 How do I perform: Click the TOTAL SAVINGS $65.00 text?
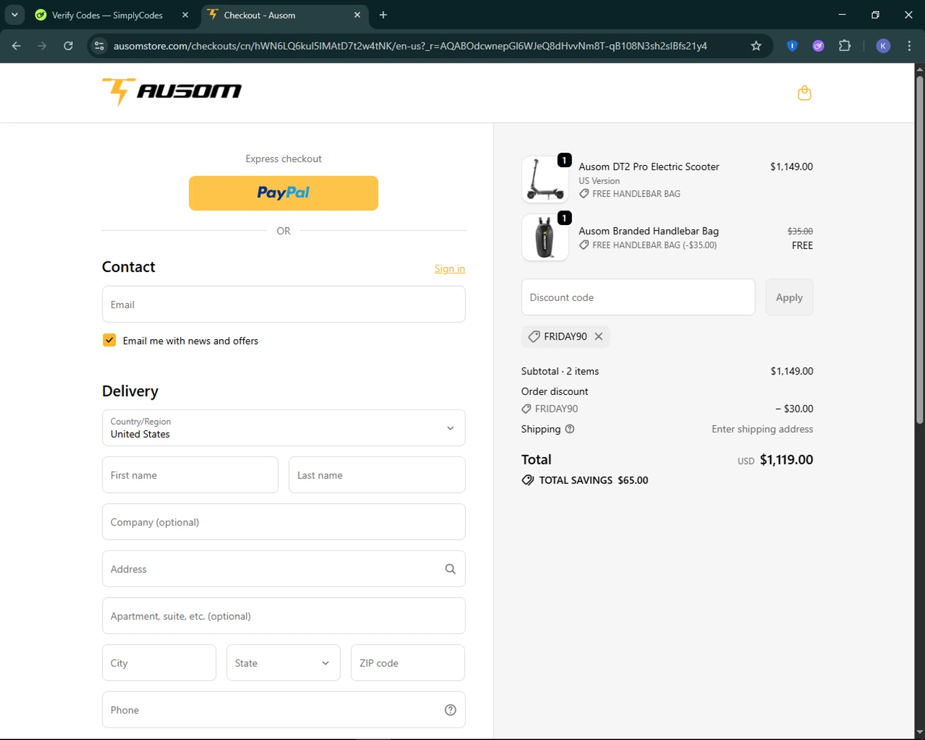593,480
